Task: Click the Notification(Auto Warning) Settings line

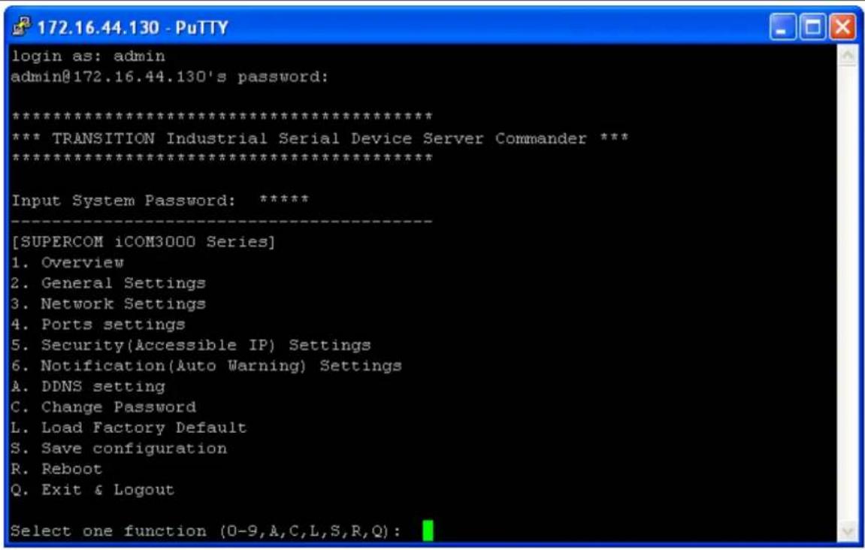Action: coord(207,366)
